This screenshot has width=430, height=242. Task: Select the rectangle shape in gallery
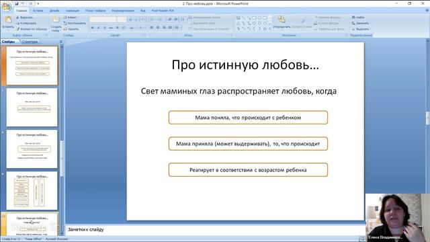(254, 18)
